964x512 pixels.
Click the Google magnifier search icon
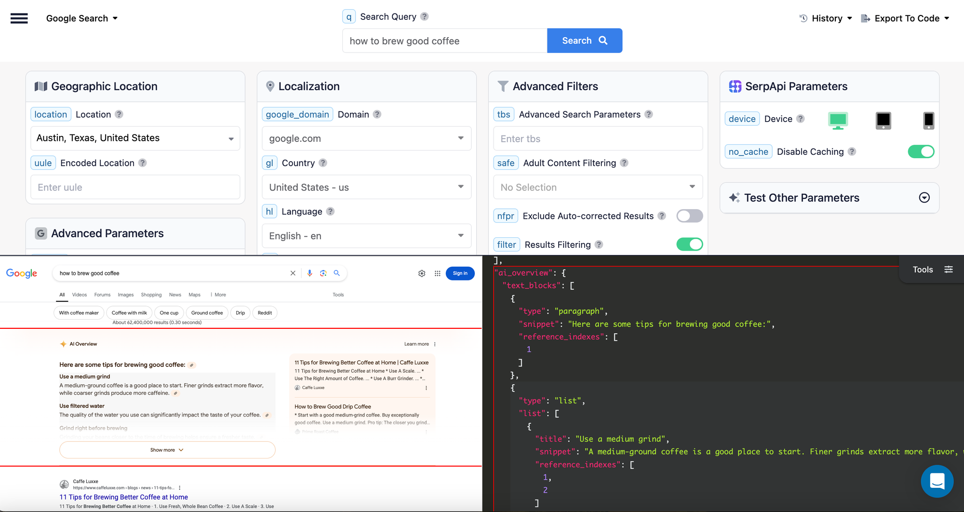tap(337, 273)
